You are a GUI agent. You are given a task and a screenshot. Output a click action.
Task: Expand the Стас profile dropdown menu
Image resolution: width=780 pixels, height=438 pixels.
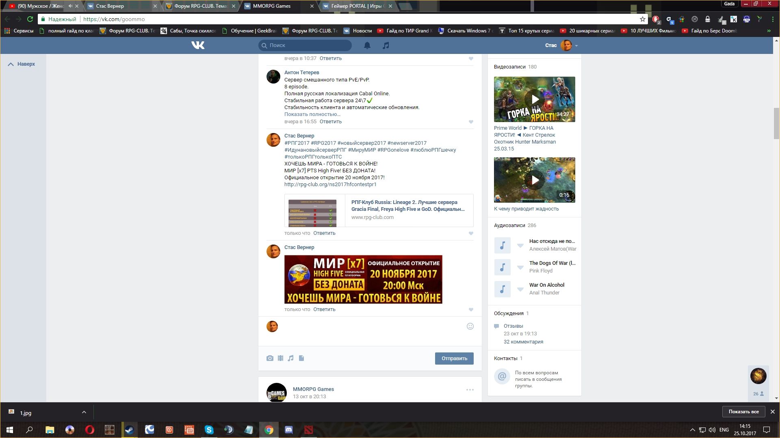[x=576, y=45]
